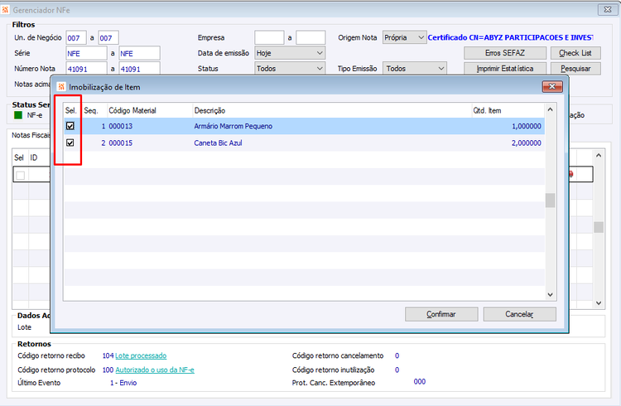Click the Check List button
The height and width of the screenshot is (406, 621).
pos(575,53)
